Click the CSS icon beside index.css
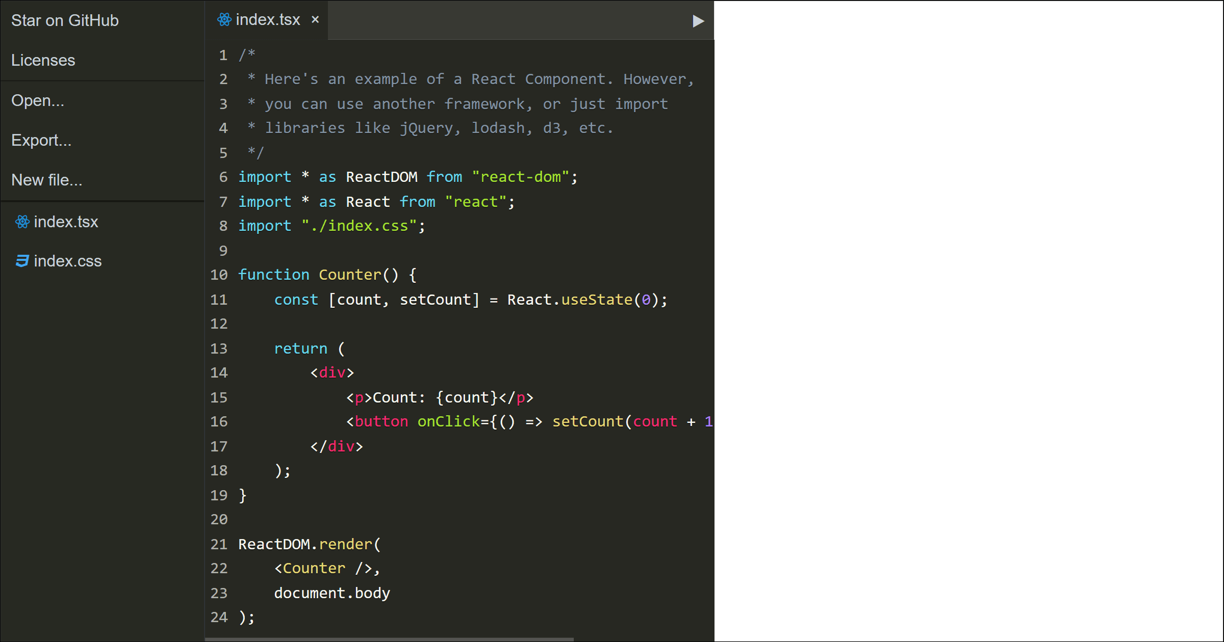 [x=22, y=261]
